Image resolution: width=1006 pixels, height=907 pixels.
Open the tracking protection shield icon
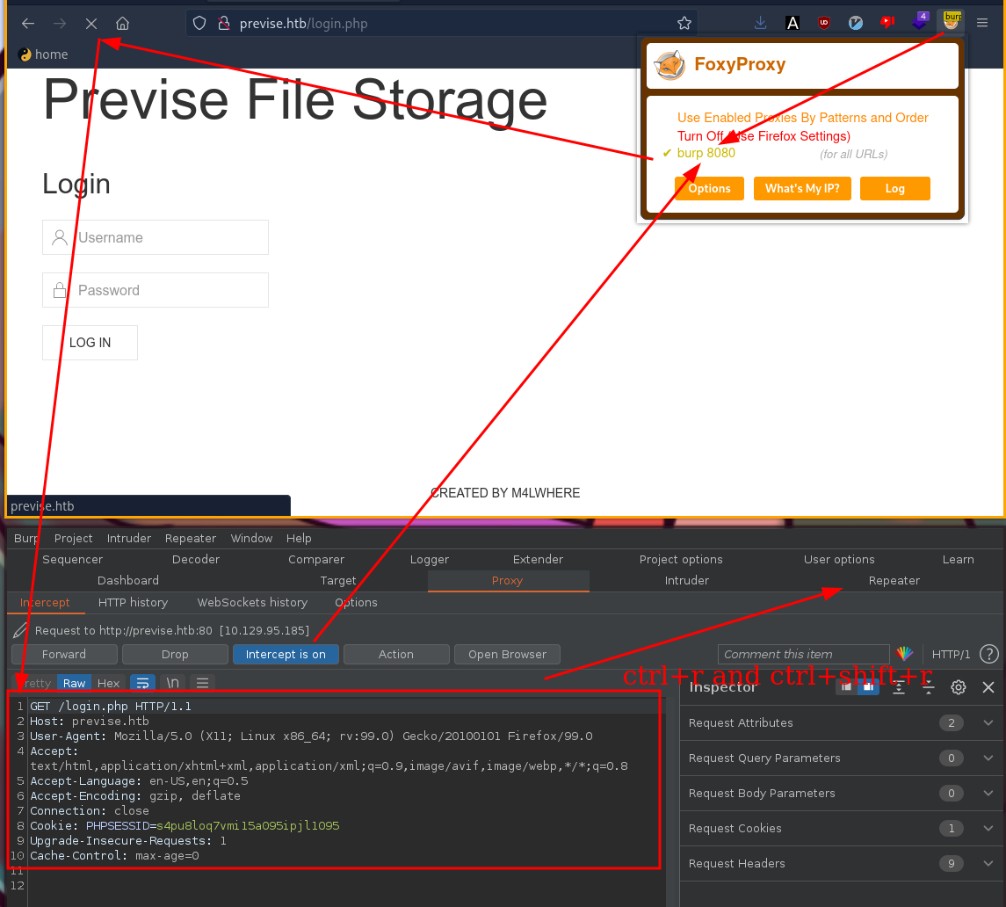click(x=199, y=24)
